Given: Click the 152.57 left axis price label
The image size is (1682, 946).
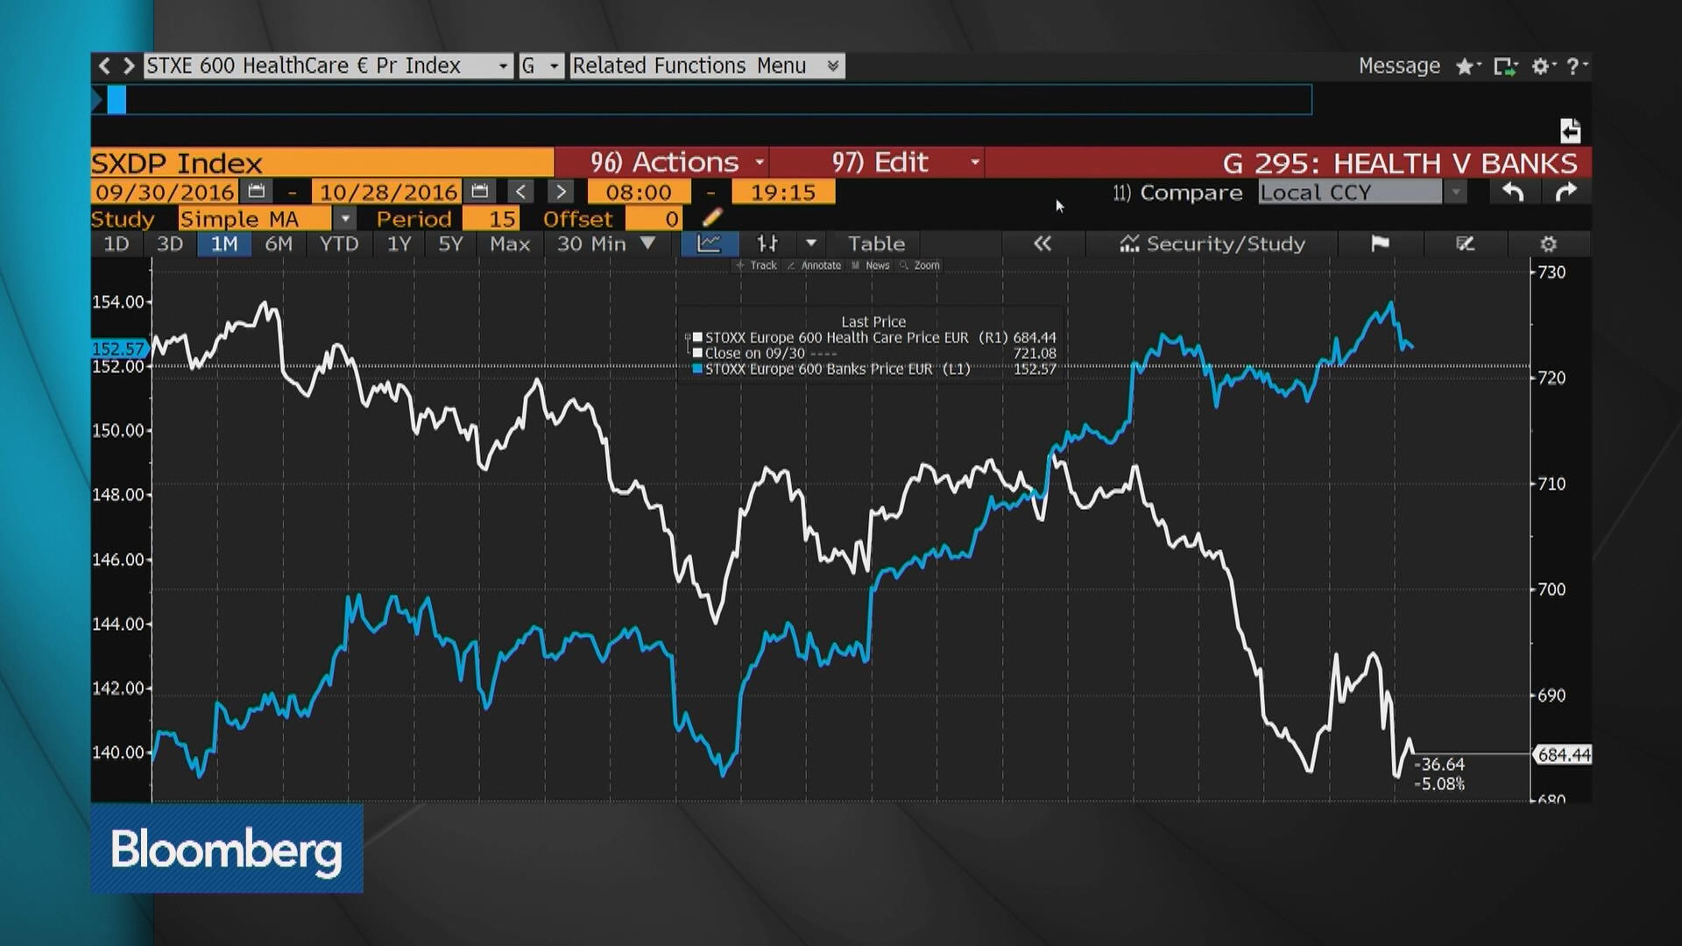Looking at the screenshot, I should (x=118, y=349).
